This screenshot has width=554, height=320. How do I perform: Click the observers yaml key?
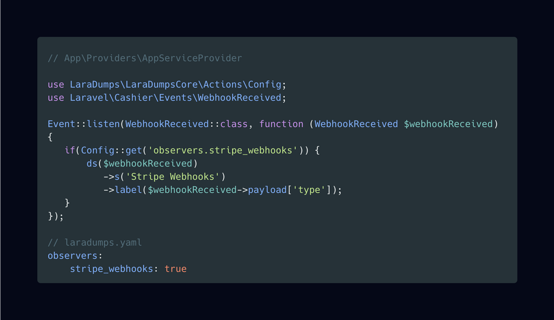click(73, 255)
